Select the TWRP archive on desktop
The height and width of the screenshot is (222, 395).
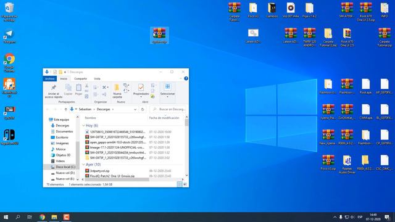[x=309, y=37]
